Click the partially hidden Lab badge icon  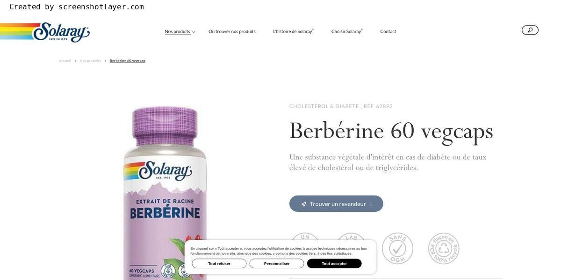point(351,236)
